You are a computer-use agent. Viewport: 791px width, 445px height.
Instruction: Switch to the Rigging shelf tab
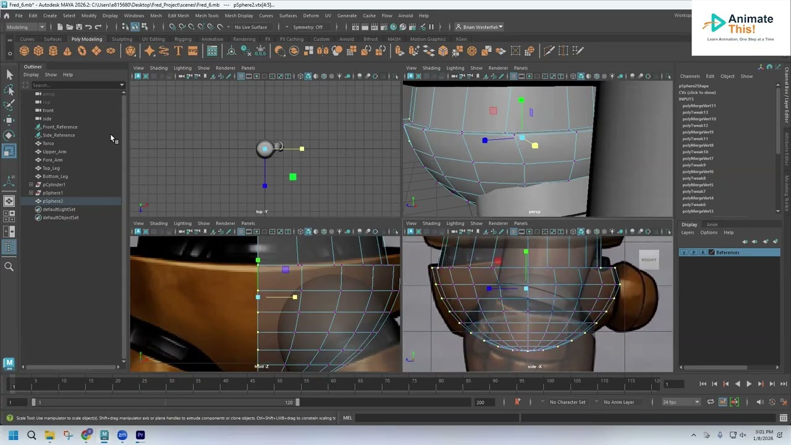pyautogui.click(x=183, y=39)
